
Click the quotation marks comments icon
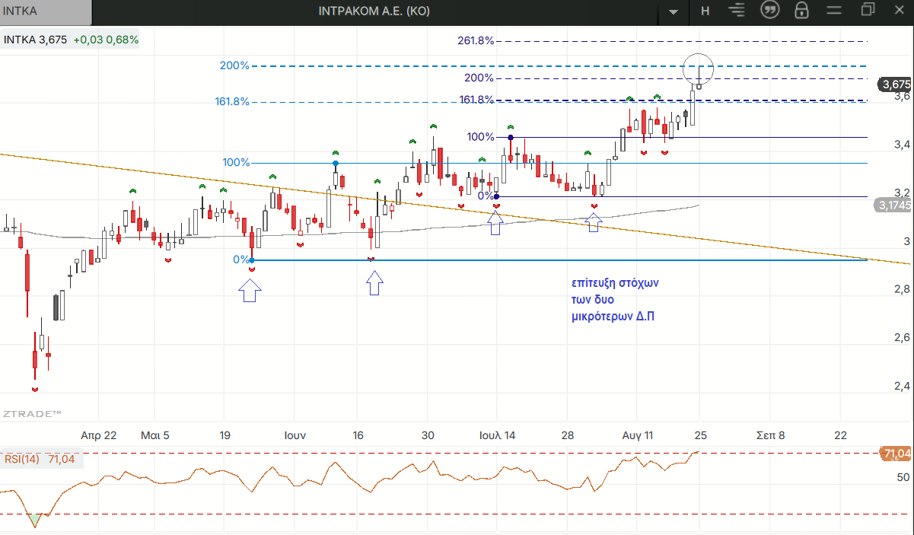pos(770,11)
